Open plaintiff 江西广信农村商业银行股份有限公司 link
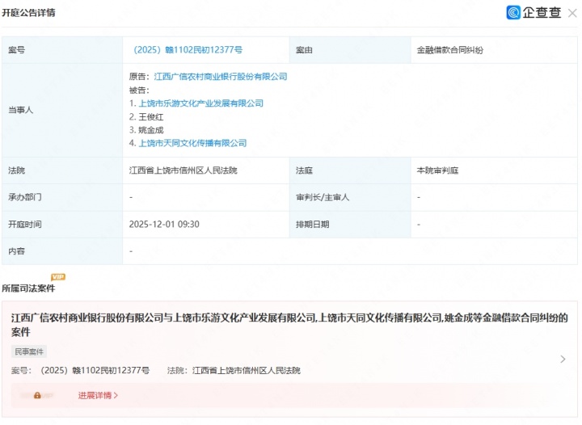 click(221, 77)
